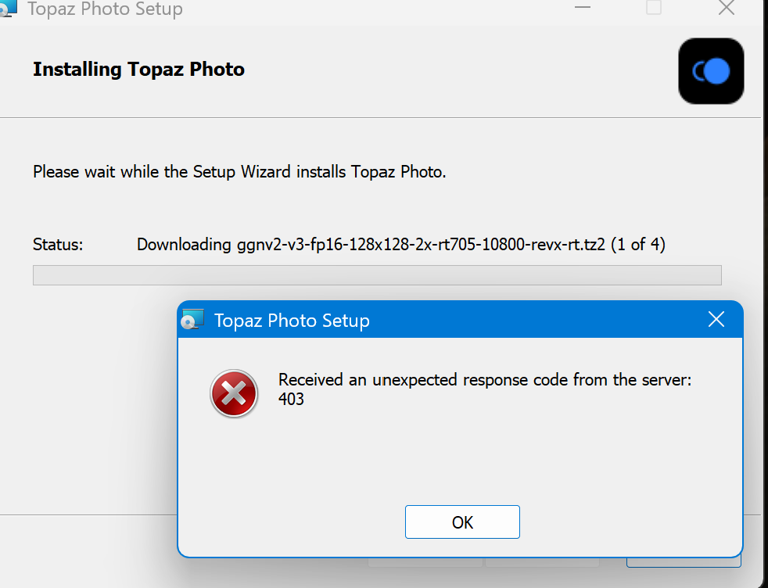Click OK in the error dialog

click(462, 522)
